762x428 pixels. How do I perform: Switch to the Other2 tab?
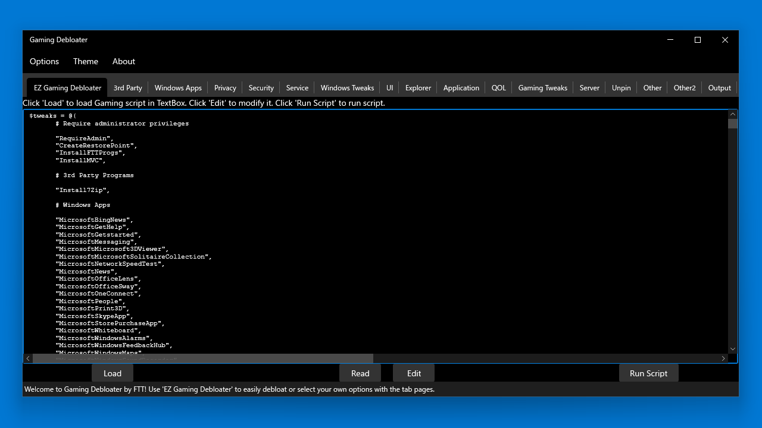pos(685,87)
